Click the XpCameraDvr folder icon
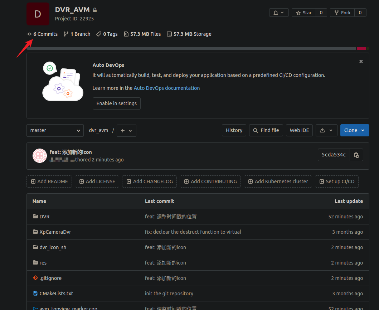 pos(35,232)
